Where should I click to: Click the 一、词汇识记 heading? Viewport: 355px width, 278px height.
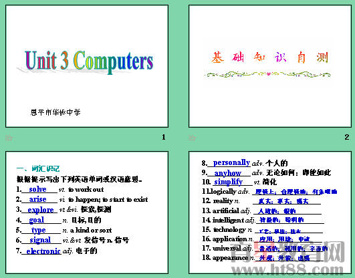38,168
